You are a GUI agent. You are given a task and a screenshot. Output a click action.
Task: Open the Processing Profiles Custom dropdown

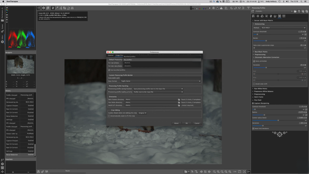[274, 11]
